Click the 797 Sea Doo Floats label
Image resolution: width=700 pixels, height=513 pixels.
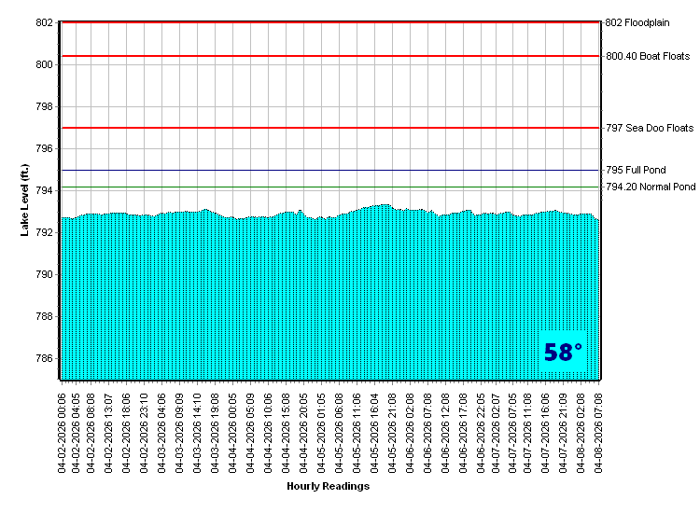click(x=650, y=128)
